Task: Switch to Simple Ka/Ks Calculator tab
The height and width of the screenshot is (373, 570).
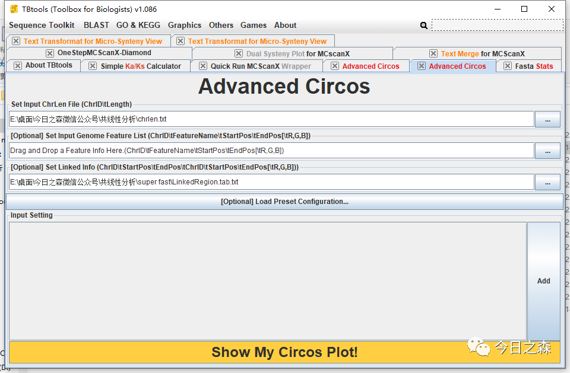Action: (x=141, y=66)
